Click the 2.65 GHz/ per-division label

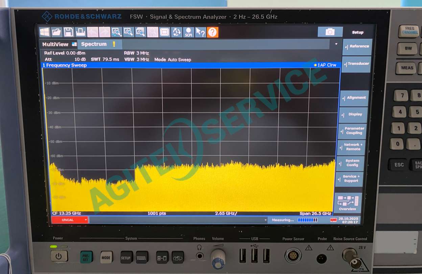pos(226,214)
